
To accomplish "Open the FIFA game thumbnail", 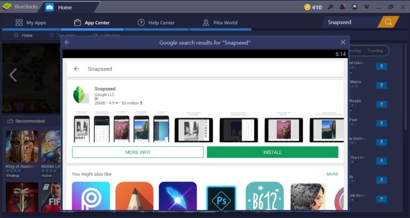I will [52, 197].
